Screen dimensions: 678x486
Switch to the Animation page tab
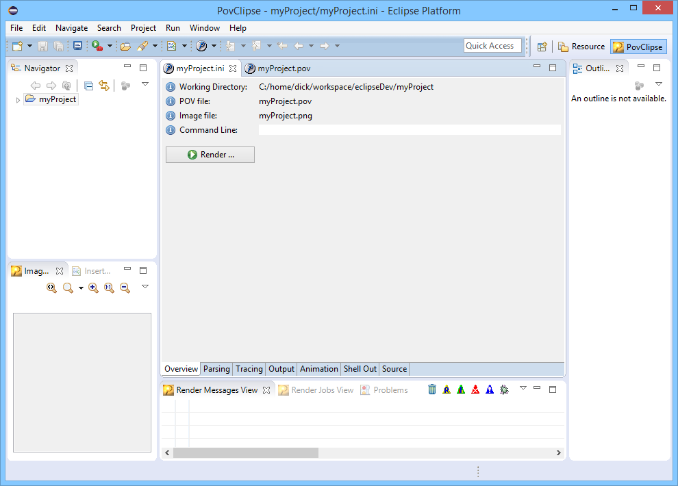tap(319, 369)
